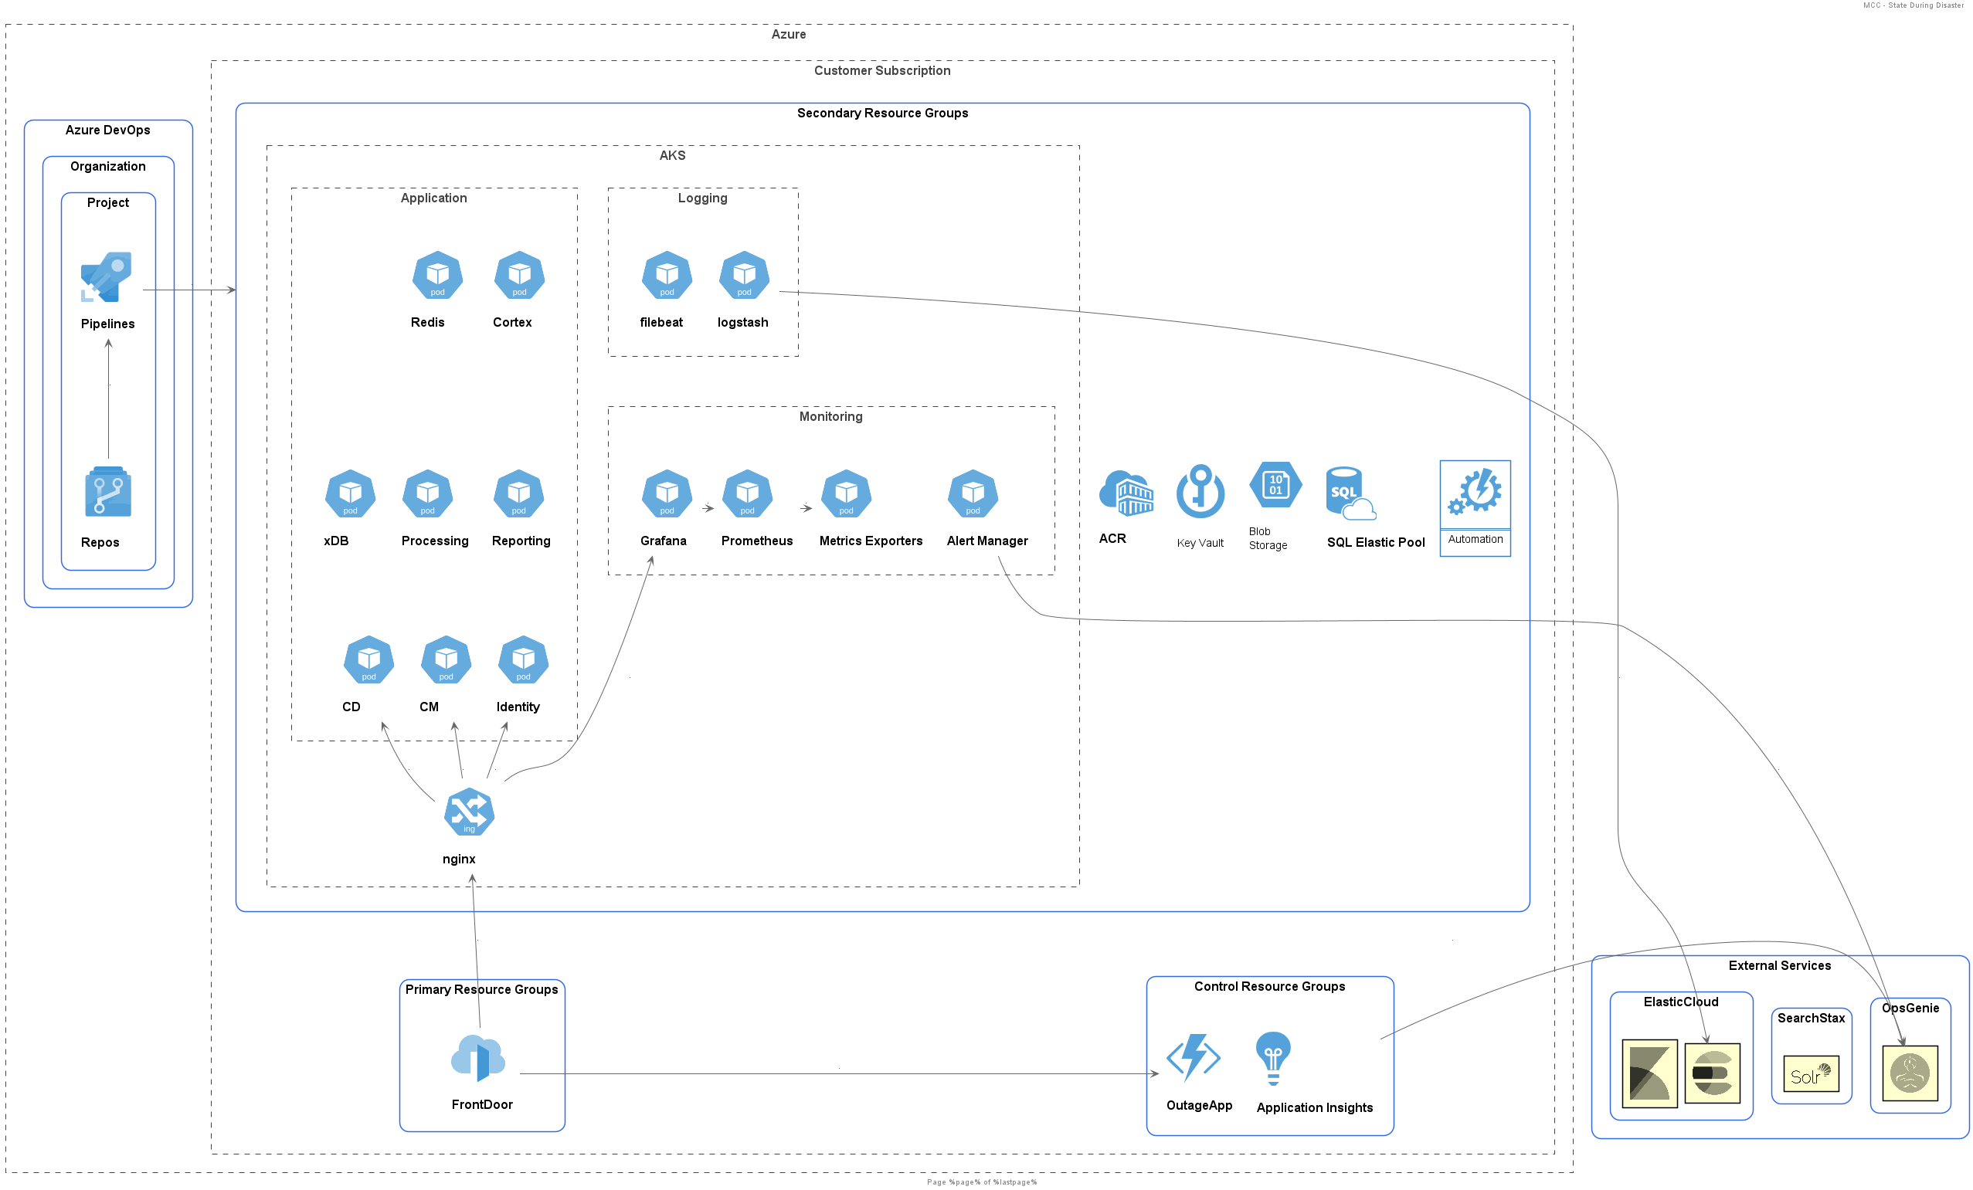This screenshot has width=1973, height=1190.
Task: Select the Solr logo in SearchStax
Action: [1812, 1074]
